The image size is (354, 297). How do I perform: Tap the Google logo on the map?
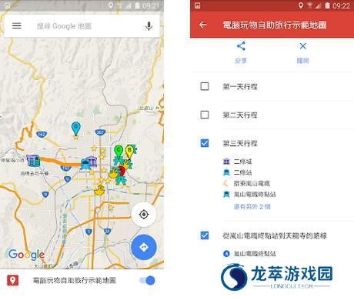point(26,255)
